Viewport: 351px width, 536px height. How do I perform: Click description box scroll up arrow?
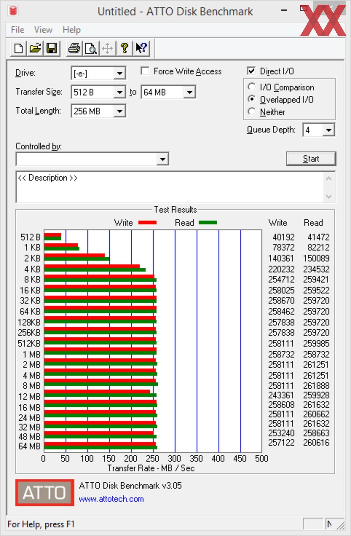click(329, 179)
